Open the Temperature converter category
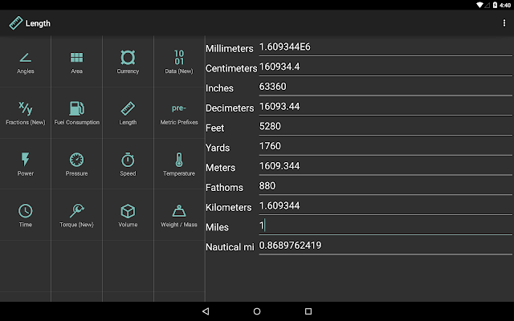The width and height of the screenshot is (514, 321). 179,164
